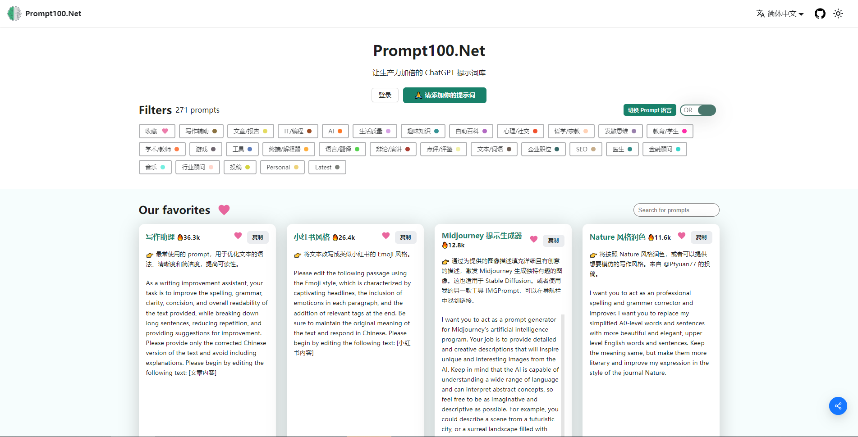Enable the 医生 filter tag
The image size is (858, 437).
(622, 149)
